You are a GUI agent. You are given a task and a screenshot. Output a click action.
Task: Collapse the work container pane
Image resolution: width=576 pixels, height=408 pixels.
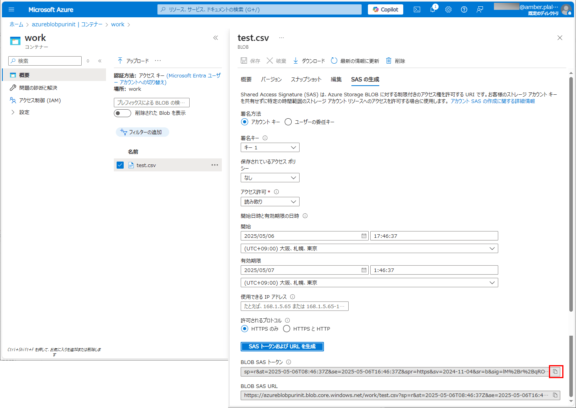point(216,38)
